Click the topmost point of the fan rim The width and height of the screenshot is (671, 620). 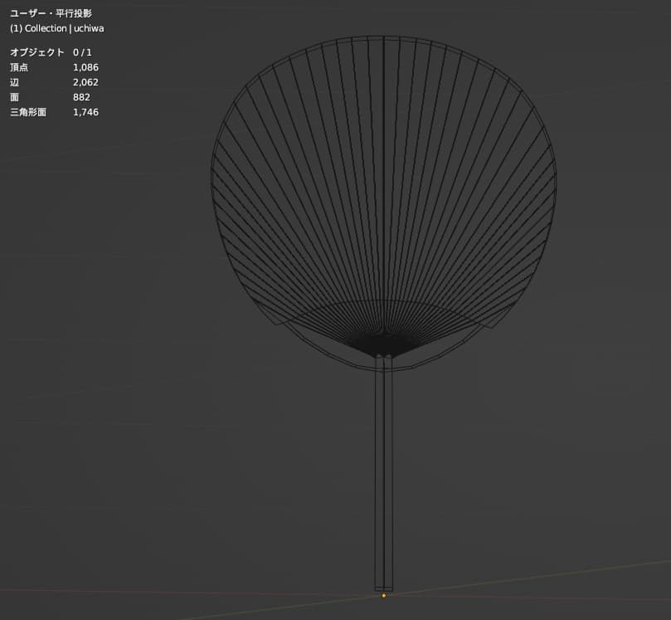click(383, 37)
